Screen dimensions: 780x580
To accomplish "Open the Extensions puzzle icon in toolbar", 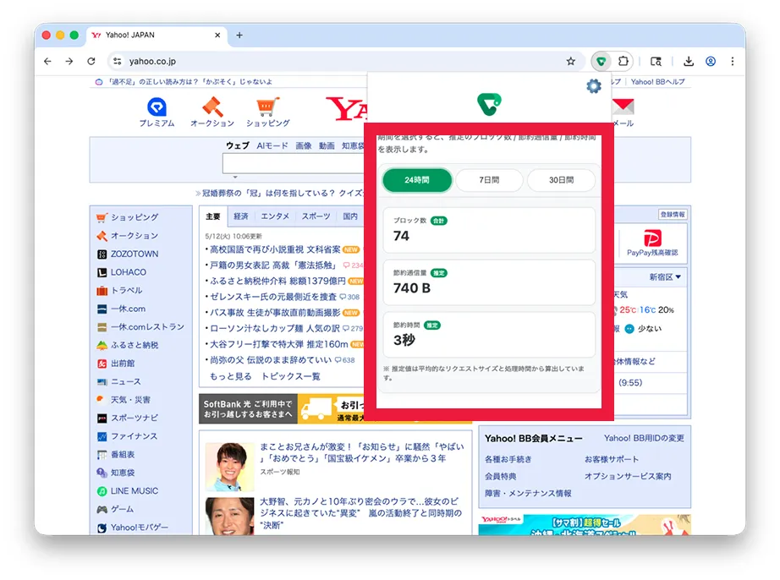I will point(623,62).
